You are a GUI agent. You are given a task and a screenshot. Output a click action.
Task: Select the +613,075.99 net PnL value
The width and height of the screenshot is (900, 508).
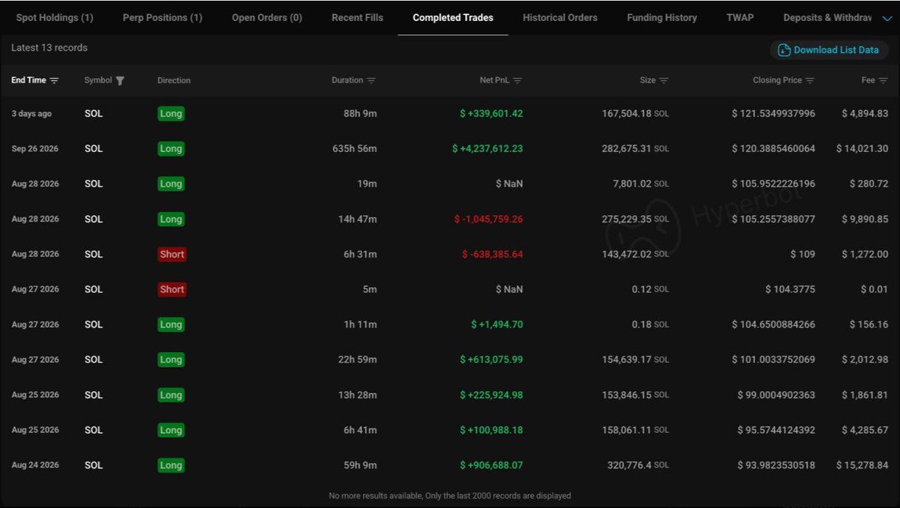click(x=491, y=360)
